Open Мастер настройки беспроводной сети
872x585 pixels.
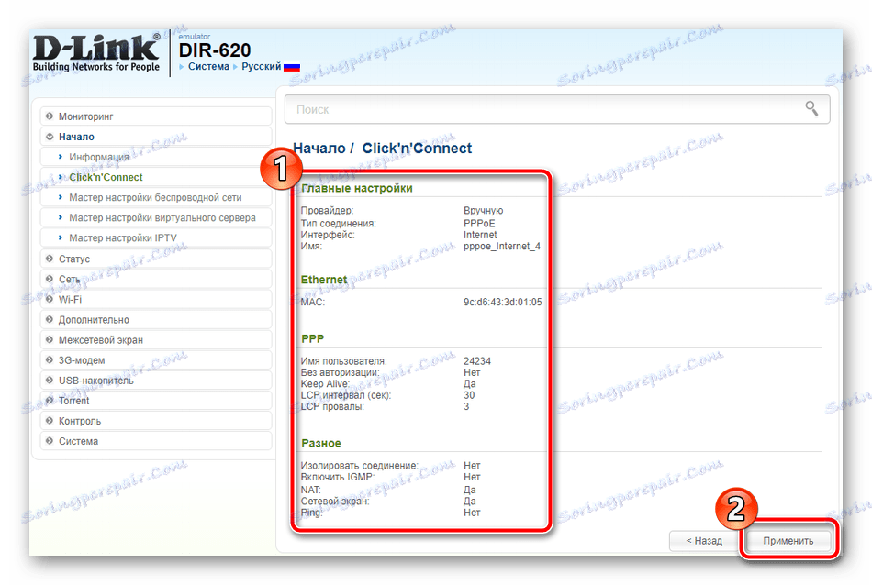(x=155, y=198)
